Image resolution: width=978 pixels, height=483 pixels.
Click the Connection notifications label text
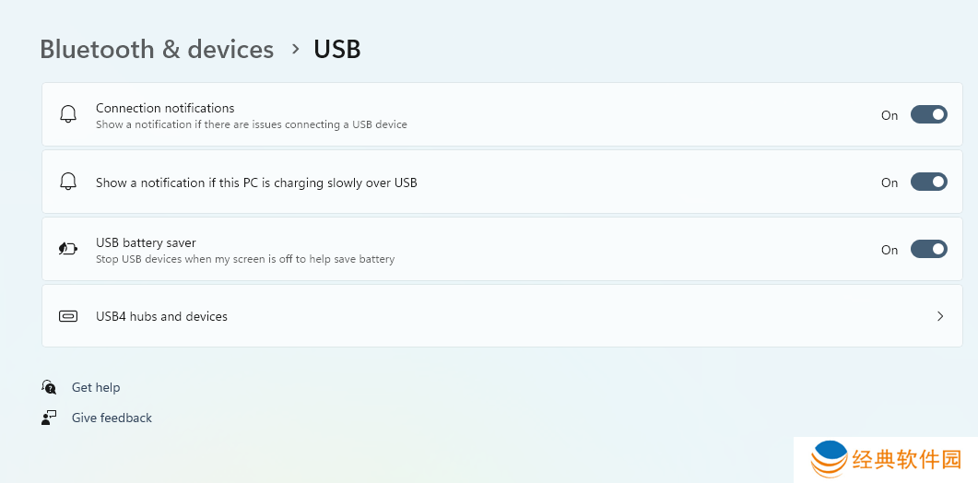coord(165,108)
